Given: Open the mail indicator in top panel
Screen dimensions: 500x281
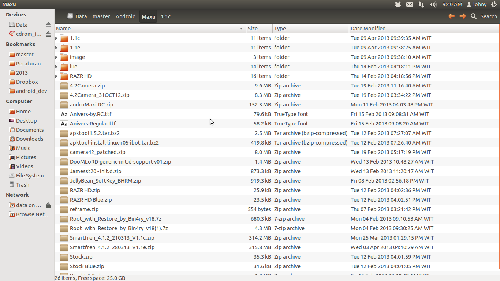Looking at the screenshot, I should click(410, 4).
